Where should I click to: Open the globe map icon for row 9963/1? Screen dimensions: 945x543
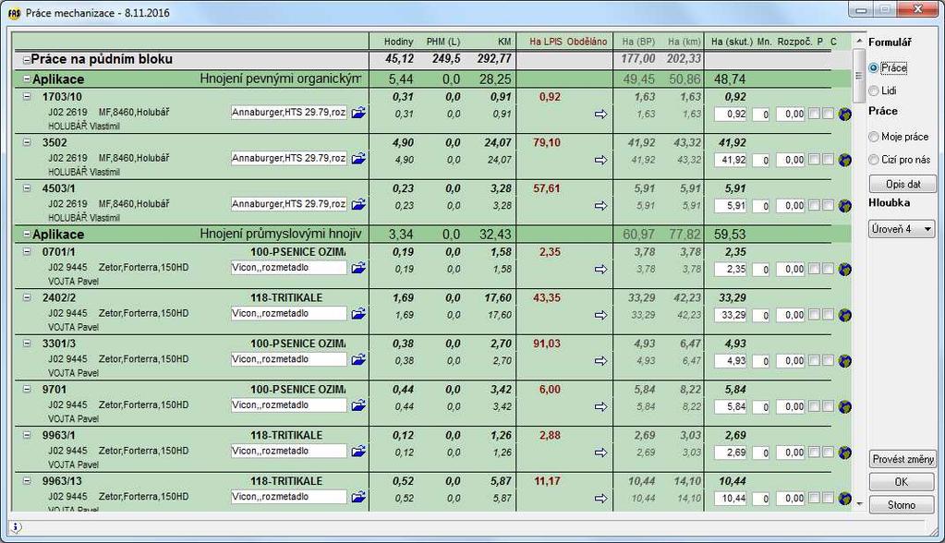(x=844, y=452)
